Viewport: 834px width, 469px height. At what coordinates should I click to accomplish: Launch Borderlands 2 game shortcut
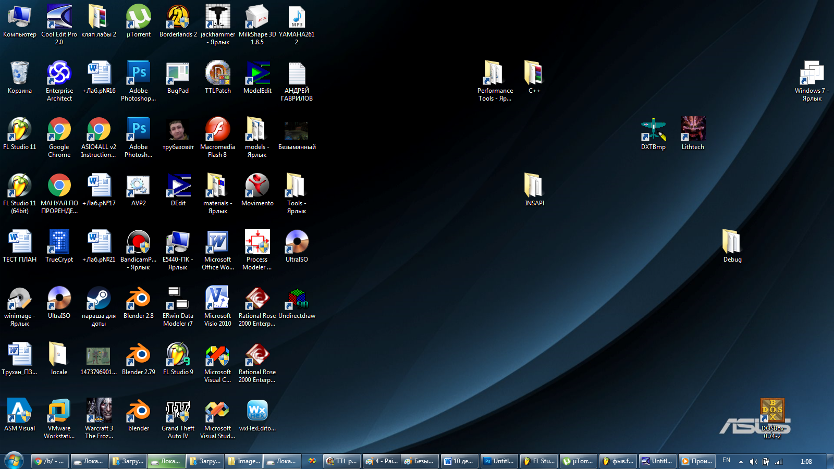coord(178,22)
